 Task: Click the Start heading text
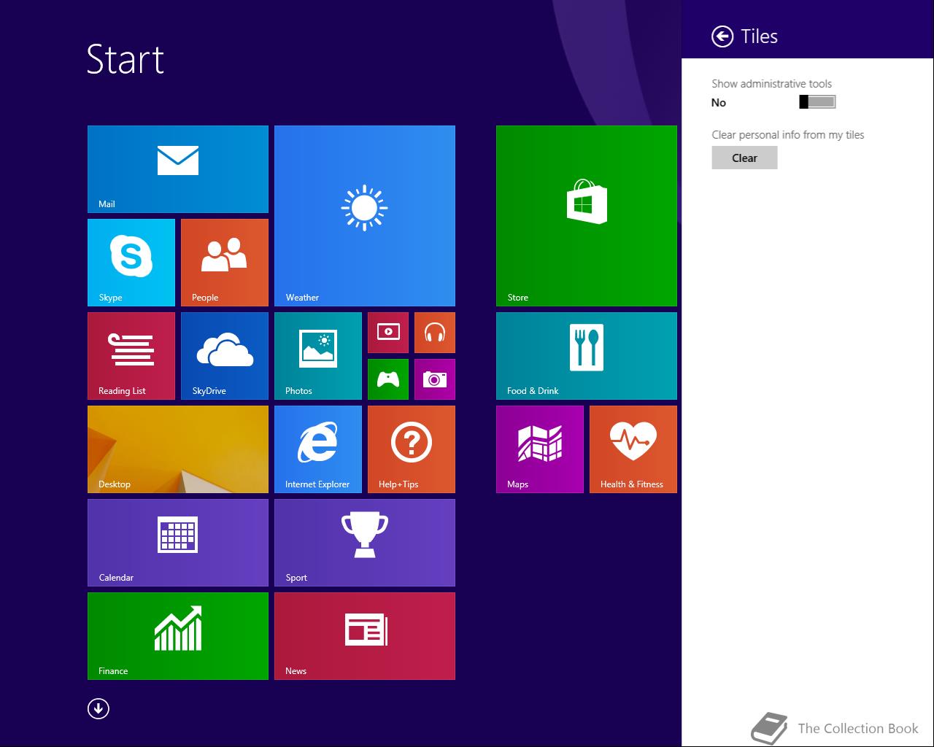[x=126, y=59]
